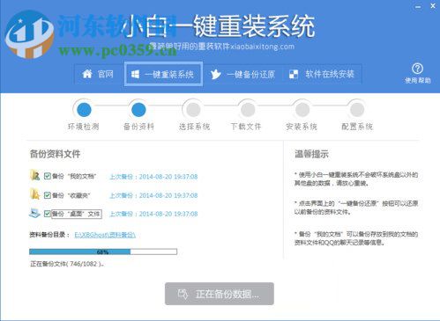Click the 选择系统 step label
The width and height of the screenshot is (440, 321).
pyautogui.click(x=194, y=127)
